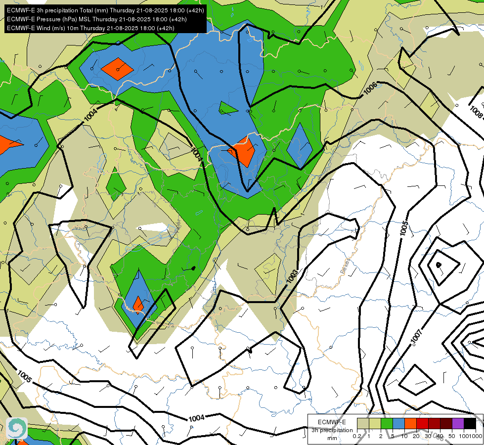Image resolution: width=484 pixels, height=445 pixels.
Task: Click the '3h precipitation' legend label
Action: [x=332, y=430]
